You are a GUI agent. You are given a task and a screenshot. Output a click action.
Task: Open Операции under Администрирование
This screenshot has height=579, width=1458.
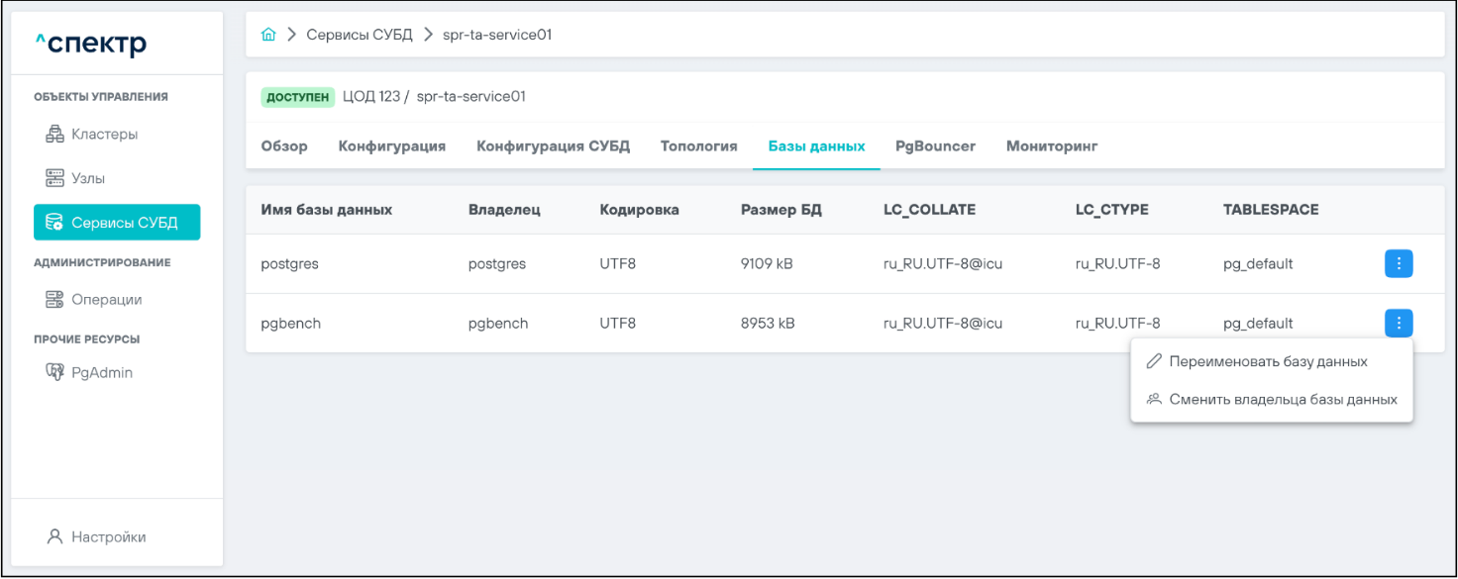coord(105,299)
